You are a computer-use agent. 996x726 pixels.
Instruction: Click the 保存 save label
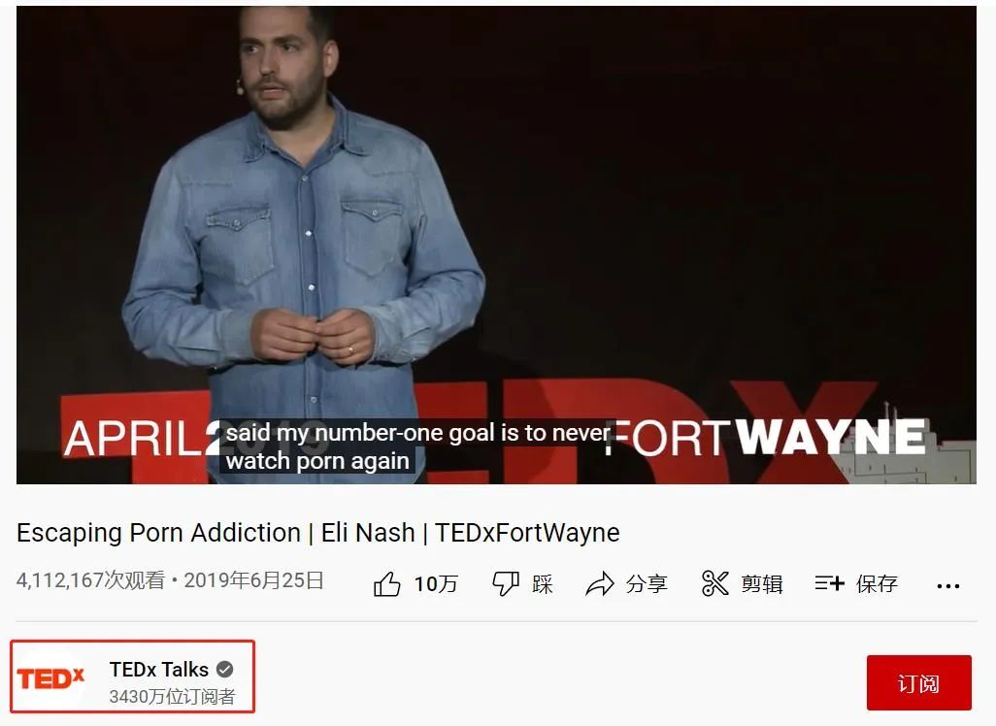877,583
